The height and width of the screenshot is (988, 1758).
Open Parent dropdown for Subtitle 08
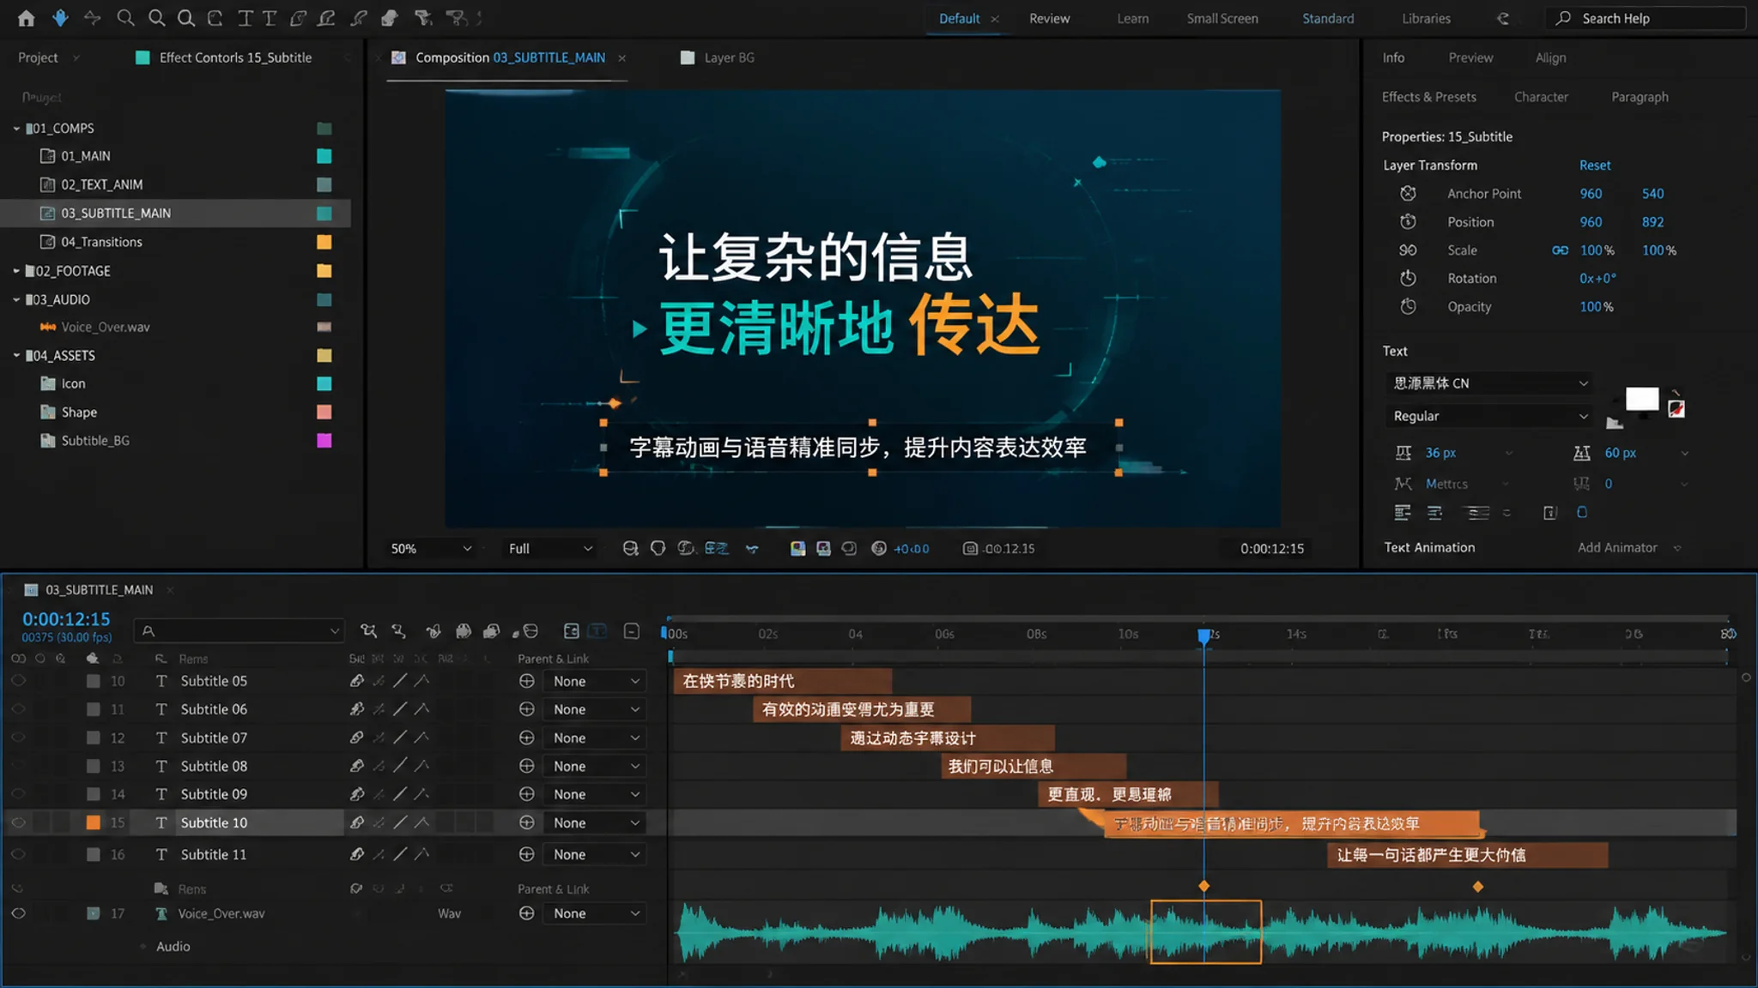(x=594, y=766)
